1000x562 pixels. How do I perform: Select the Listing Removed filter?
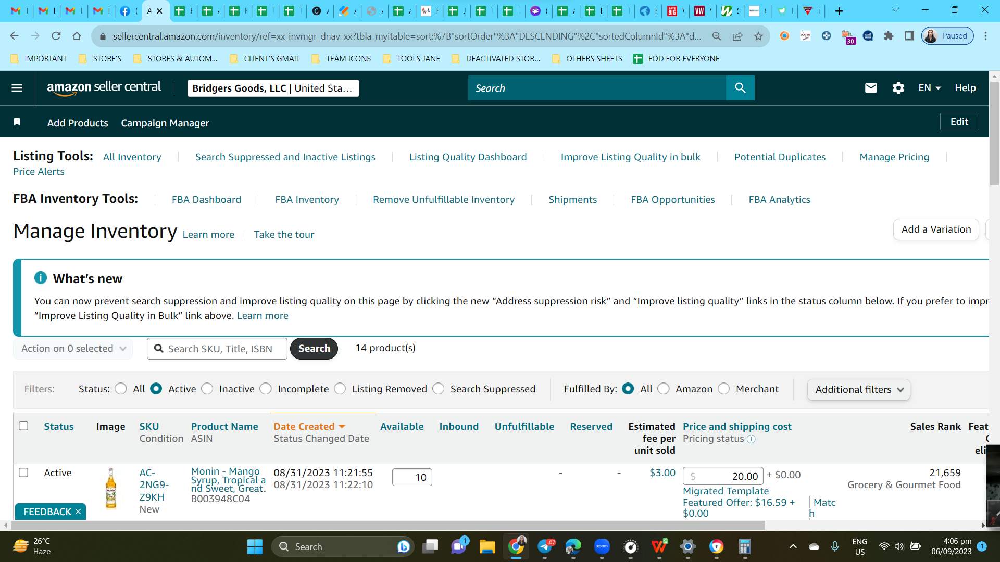coord(340,389)
